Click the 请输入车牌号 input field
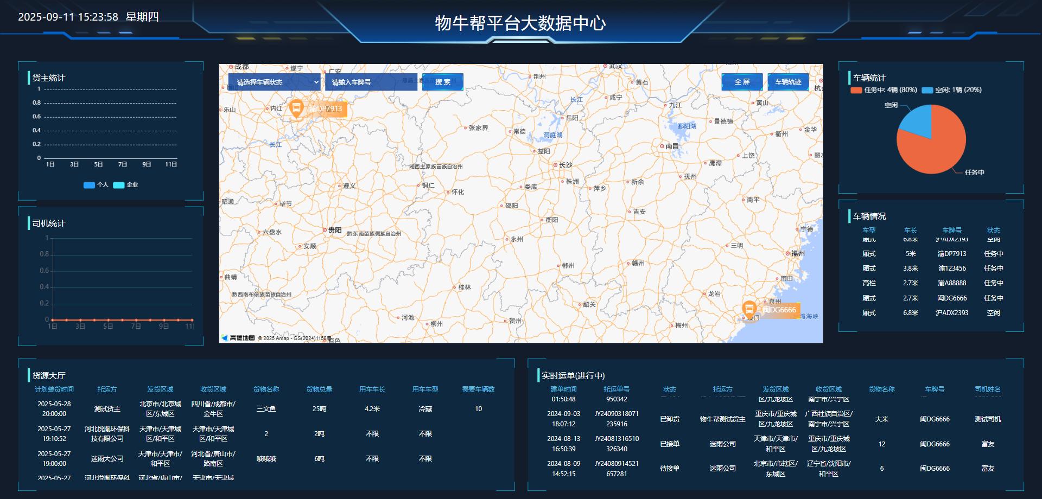 [371, 82]
